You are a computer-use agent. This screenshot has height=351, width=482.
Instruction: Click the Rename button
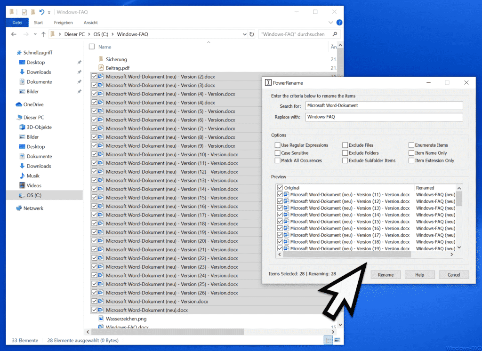(386, 275)
